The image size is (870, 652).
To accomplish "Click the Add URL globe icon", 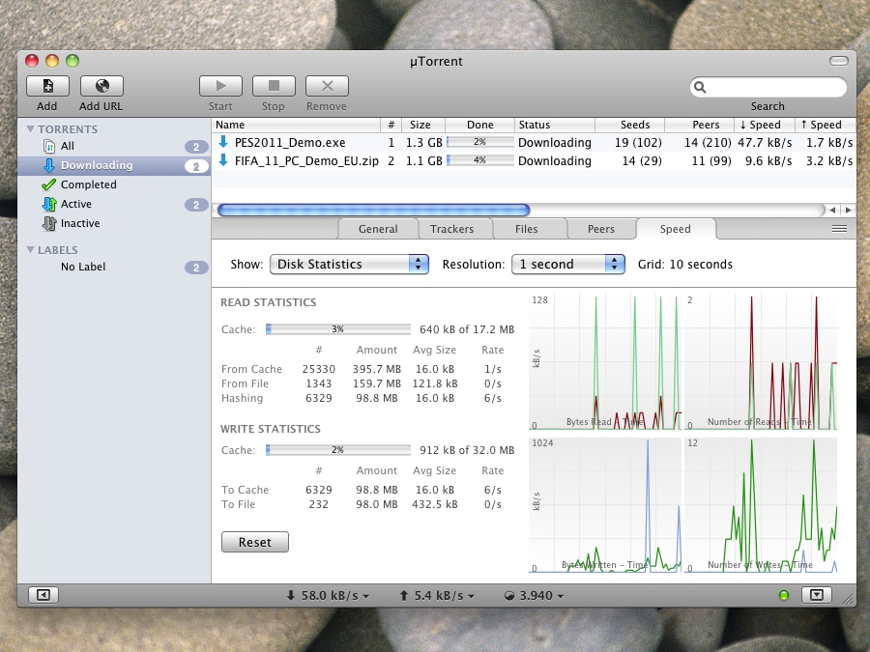I will (x=101, y=86).
